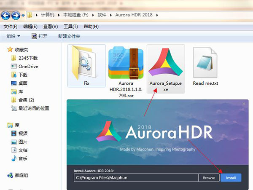
Task: Open 文档 library
Action: click(x=19, y=150)
